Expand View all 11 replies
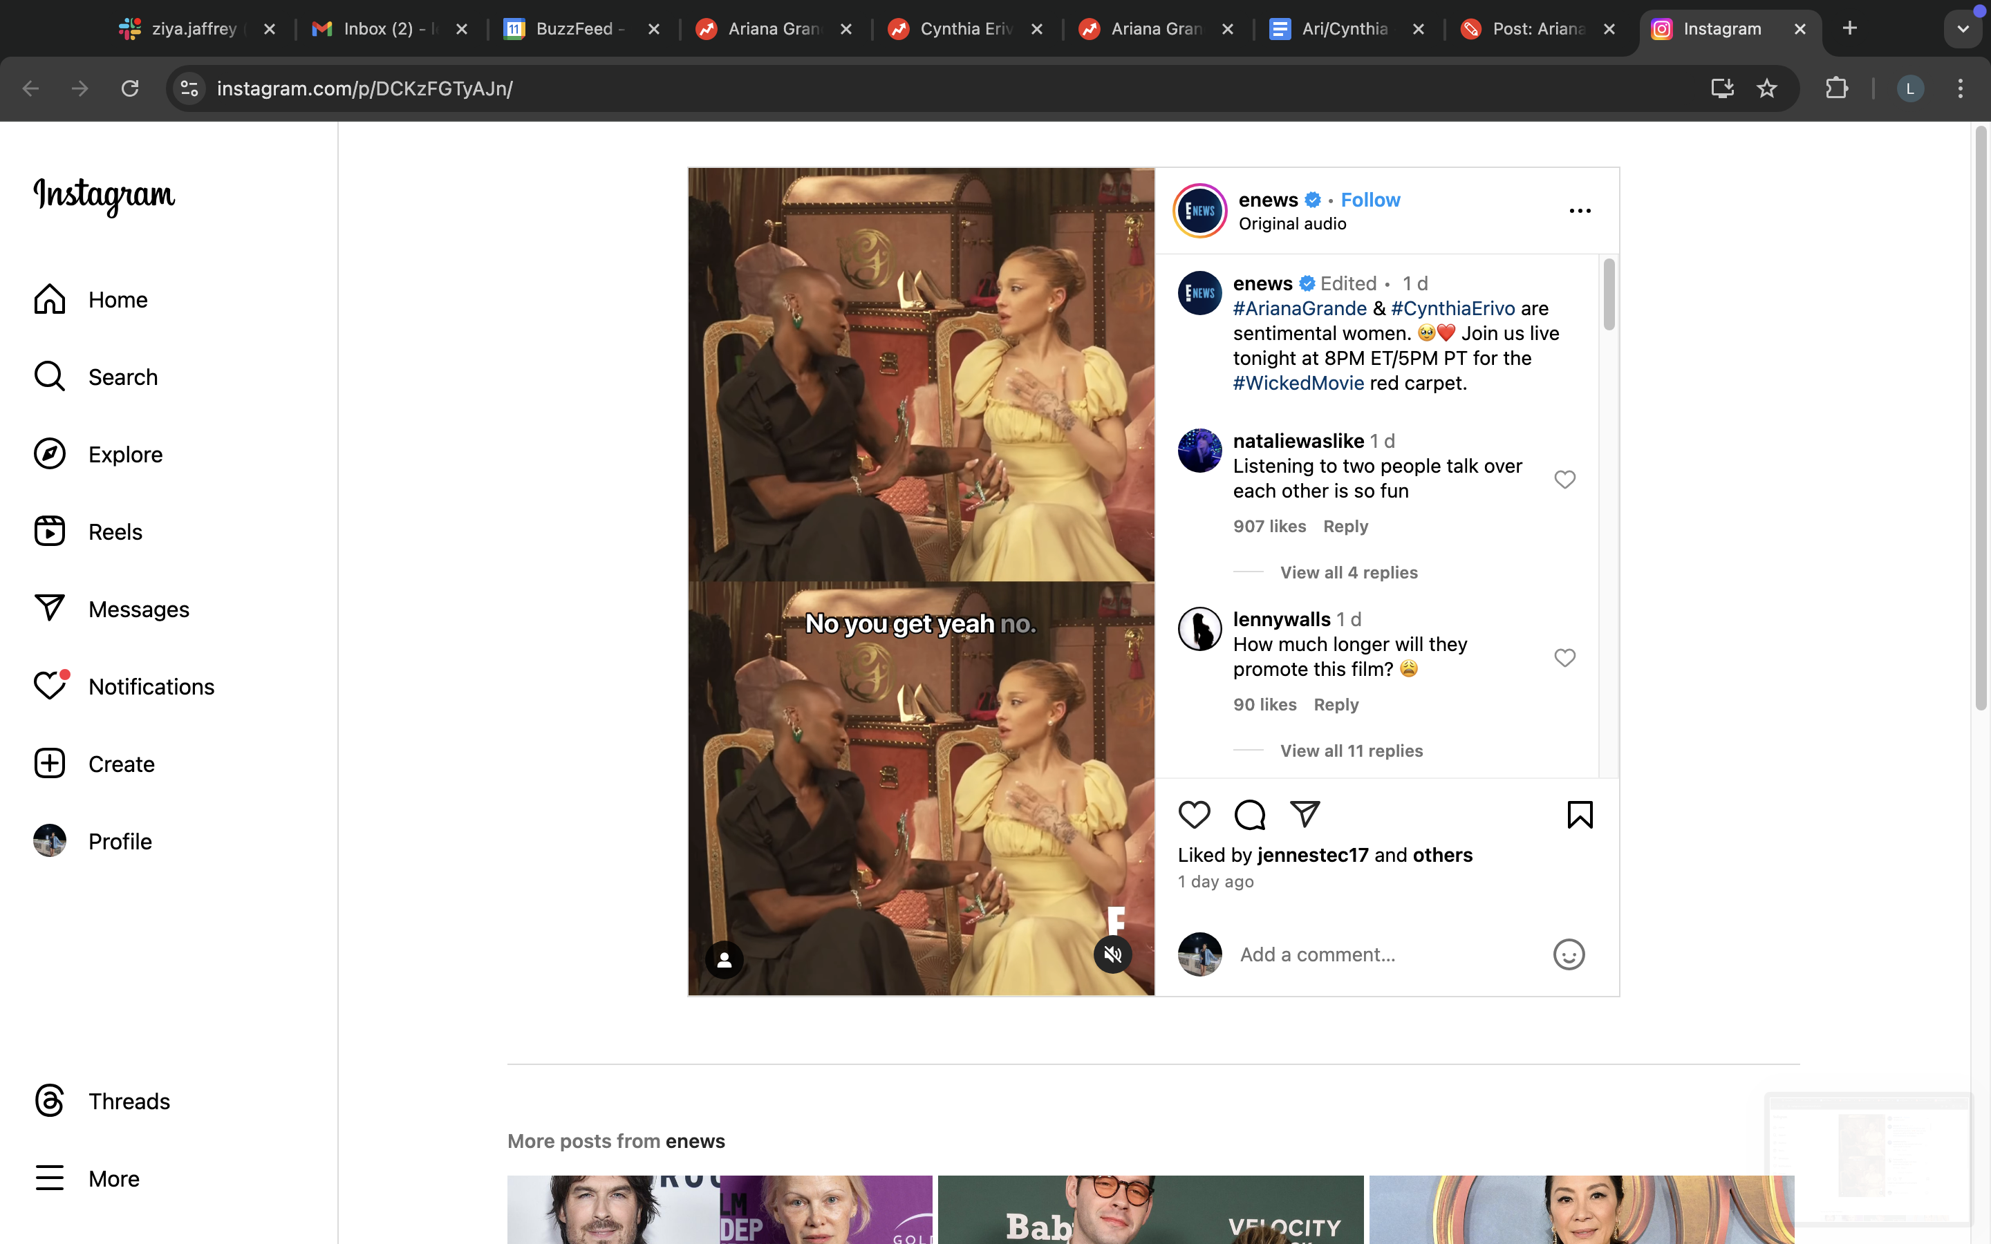The width and height of the screenshot is (1991, 1244). (x=1352, y=751)
